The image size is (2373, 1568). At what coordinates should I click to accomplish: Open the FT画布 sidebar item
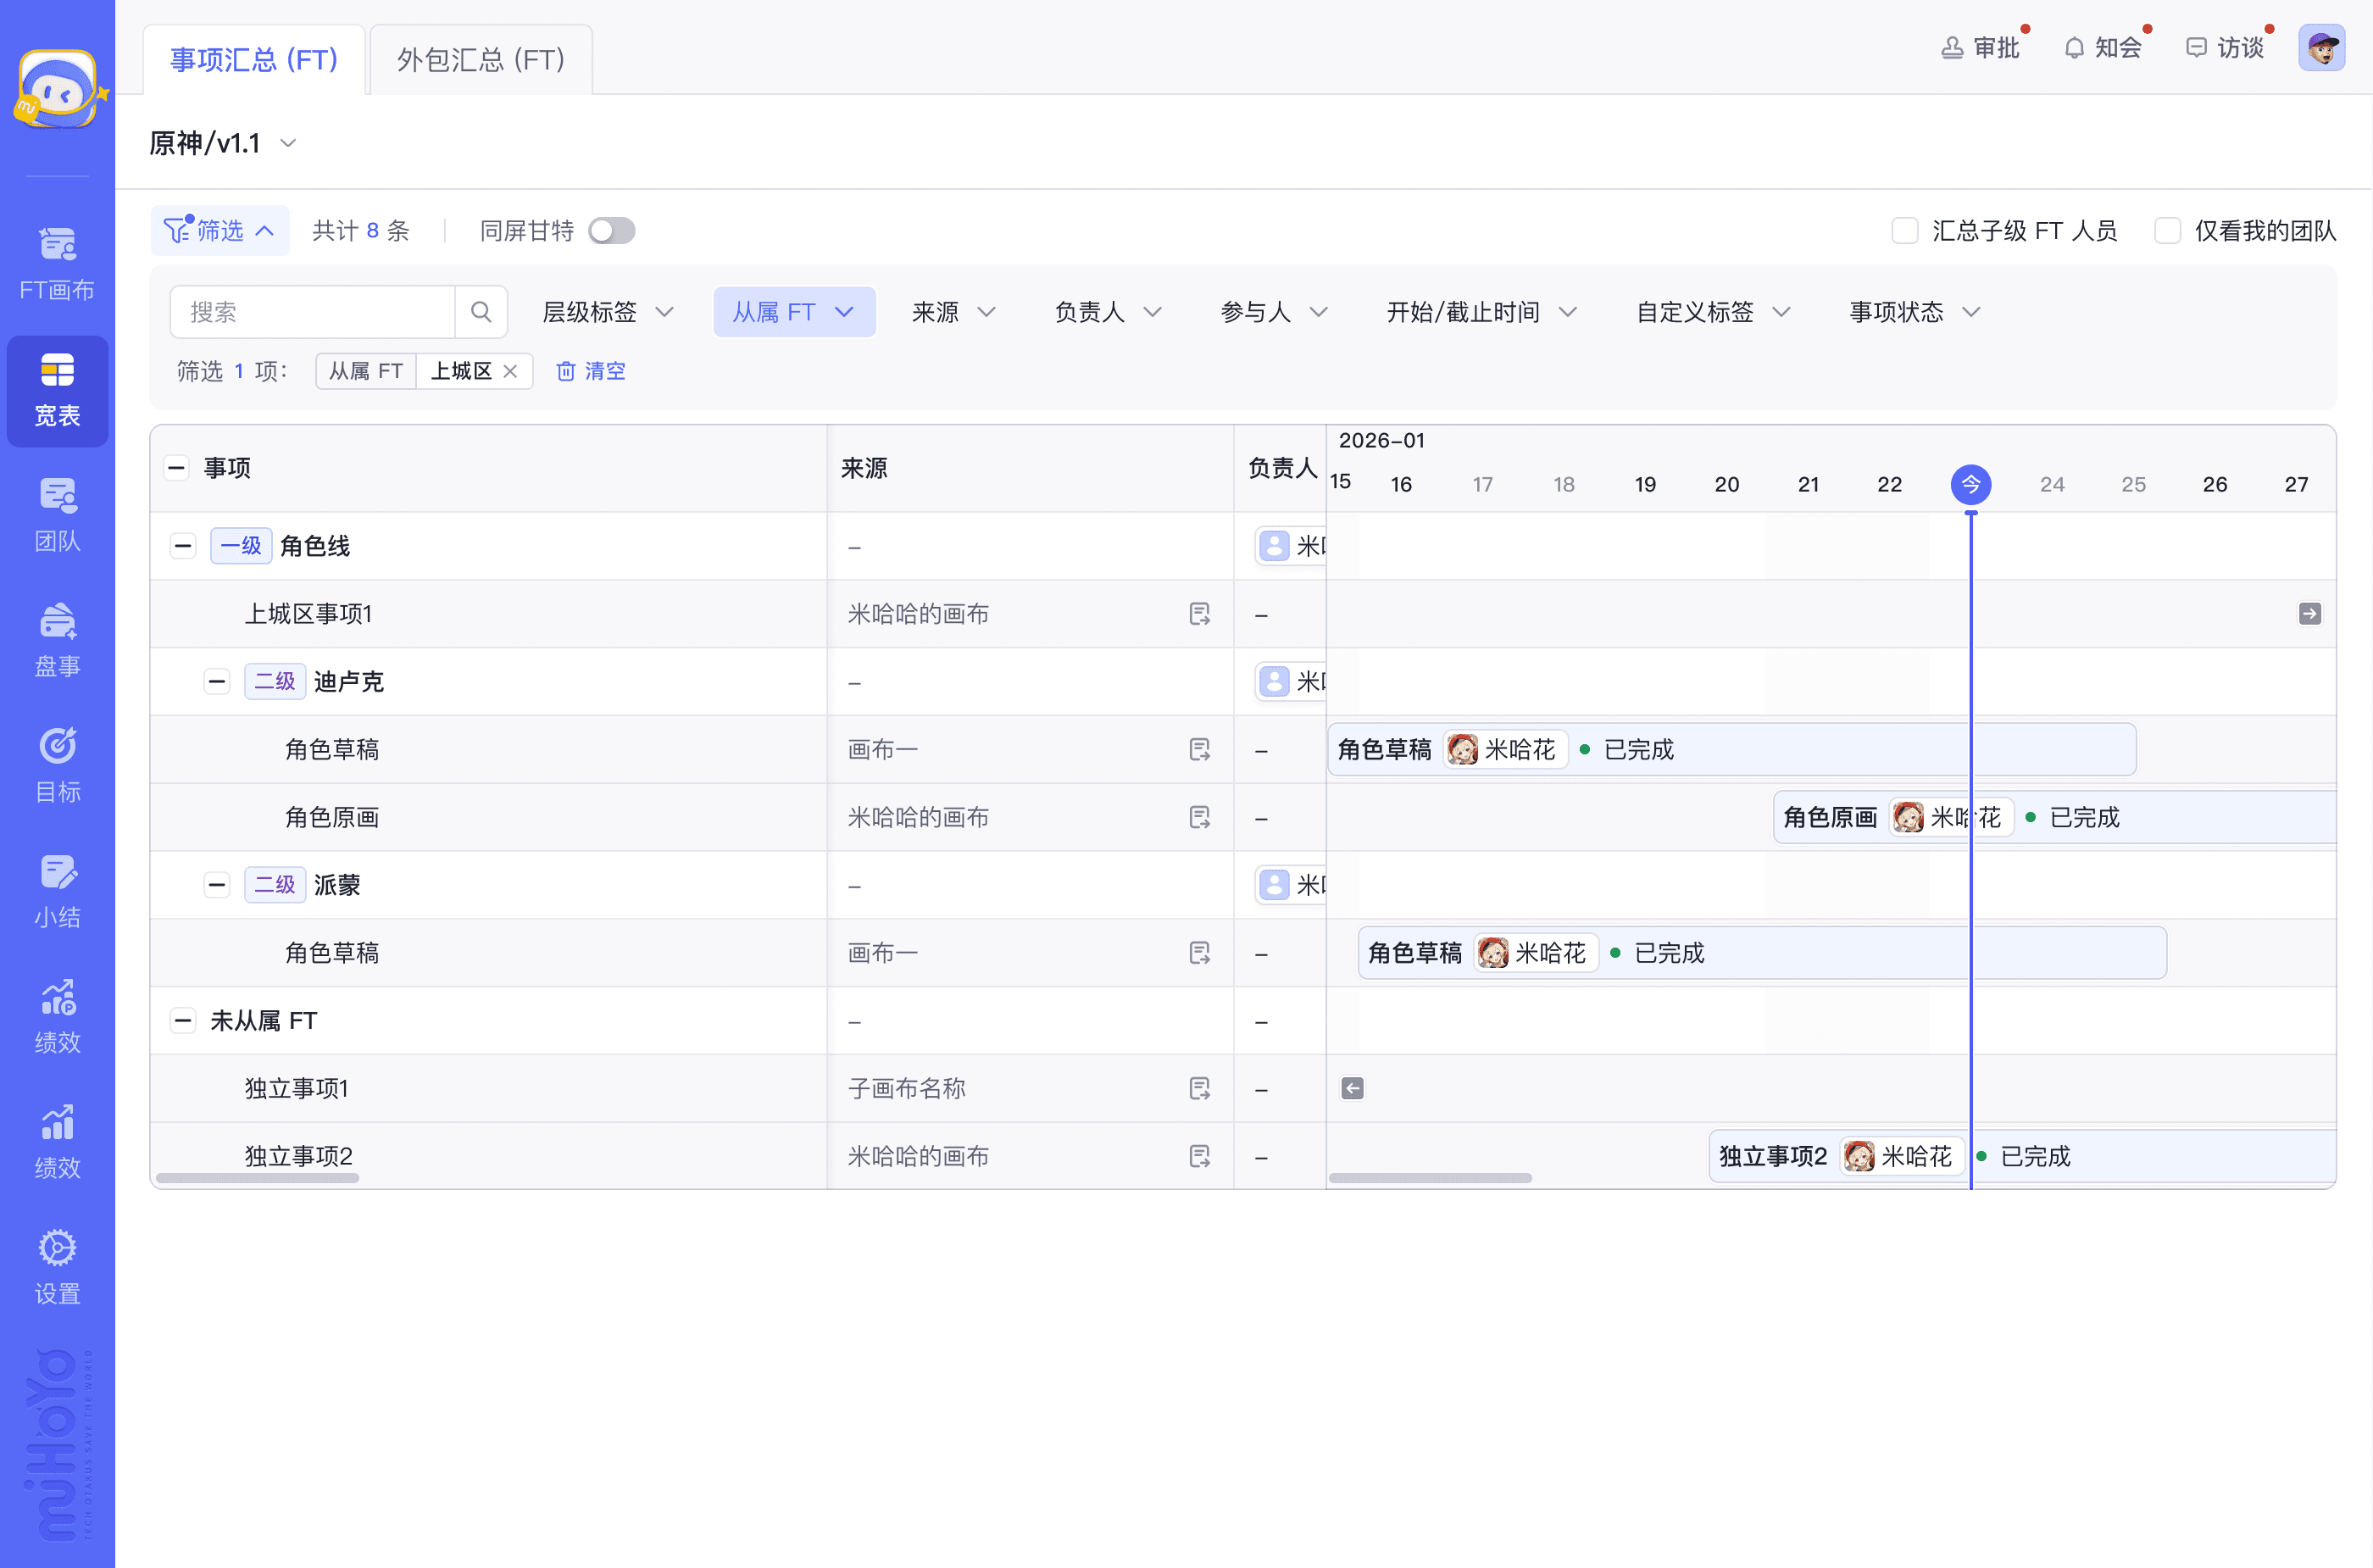[57, 264]
